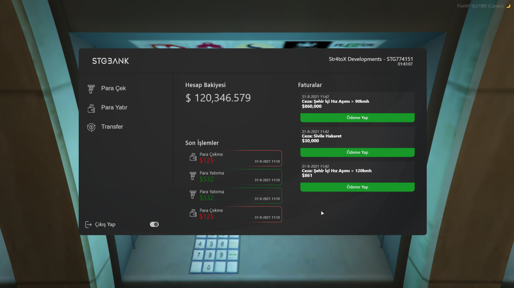
Task: Pay the $861 fine with Ödeme Yap
Action: tap(357, 187)
